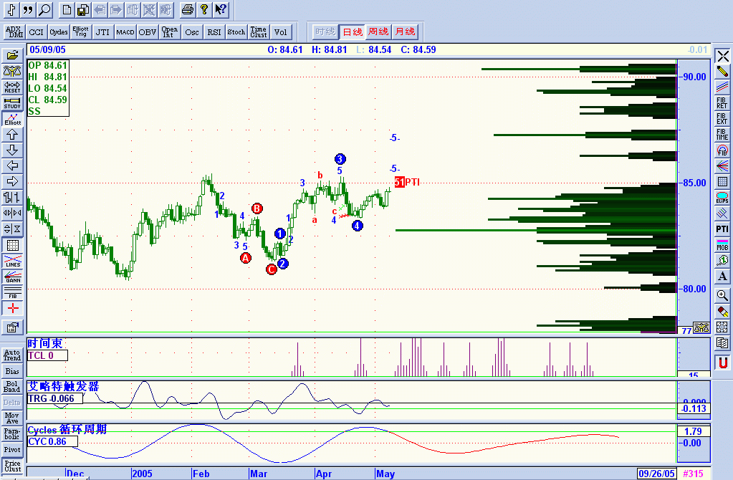Click the Fibonacci arcs icon on right toolbar
The width and height of the screenshot is (733, 480).
723,150
